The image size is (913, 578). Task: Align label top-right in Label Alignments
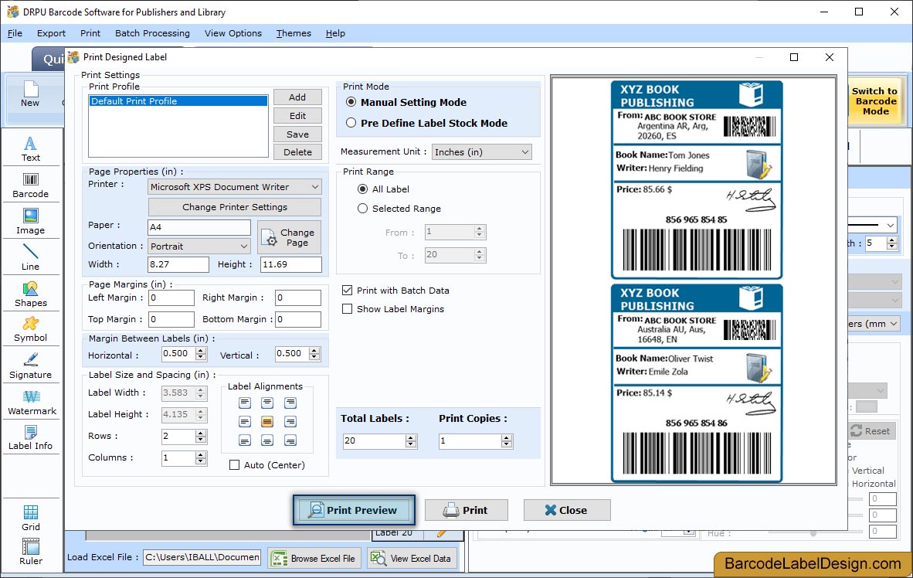290,403
